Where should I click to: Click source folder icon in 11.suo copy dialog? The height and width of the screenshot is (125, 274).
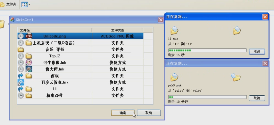174,31
